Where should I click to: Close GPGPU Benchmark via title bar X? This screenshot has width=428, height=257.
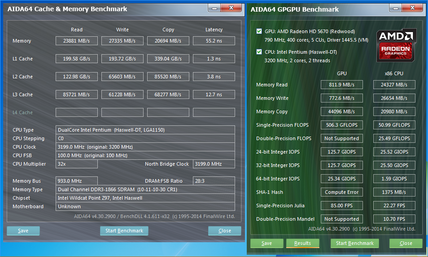pyautogui.click(x=412, y=8)
